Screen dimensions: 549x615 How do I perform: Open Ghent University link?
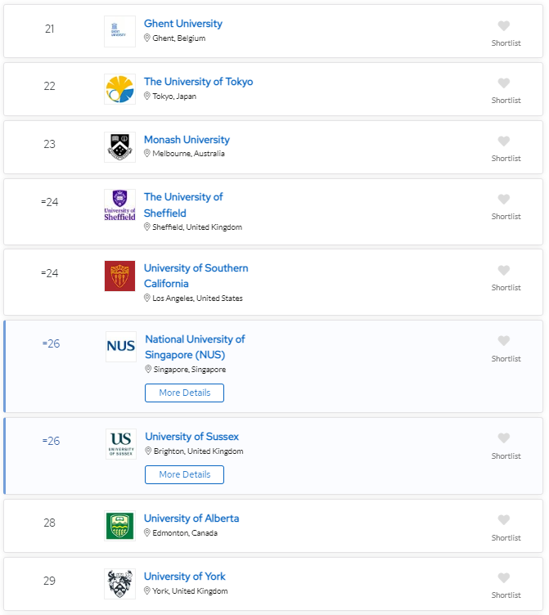click(x=182, y=24)
